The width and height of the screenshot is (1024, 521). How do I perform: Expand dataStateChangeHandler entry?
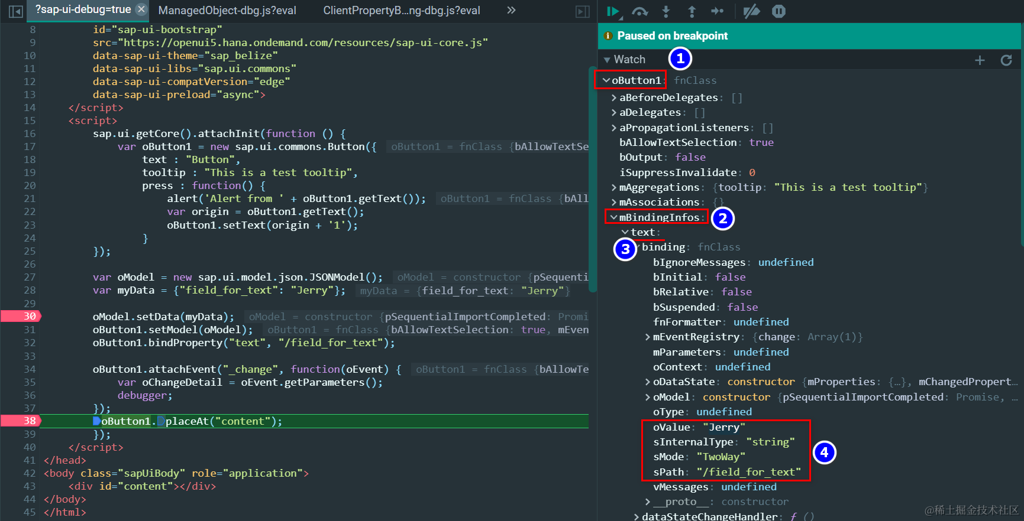(x=637, y=516)
